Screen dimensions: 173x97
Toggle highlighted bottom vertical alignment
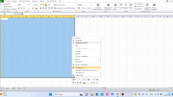[x=46, y=5]
